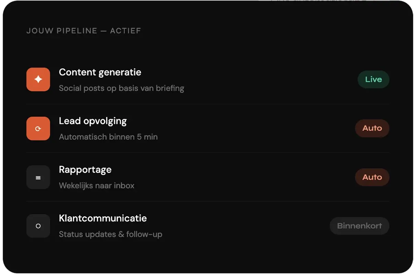This screenshot has height=274, width=417.
Task: Click the 'Wekelijks naar inbox' description
Action: pyautogui.click(x=97, y=186)
